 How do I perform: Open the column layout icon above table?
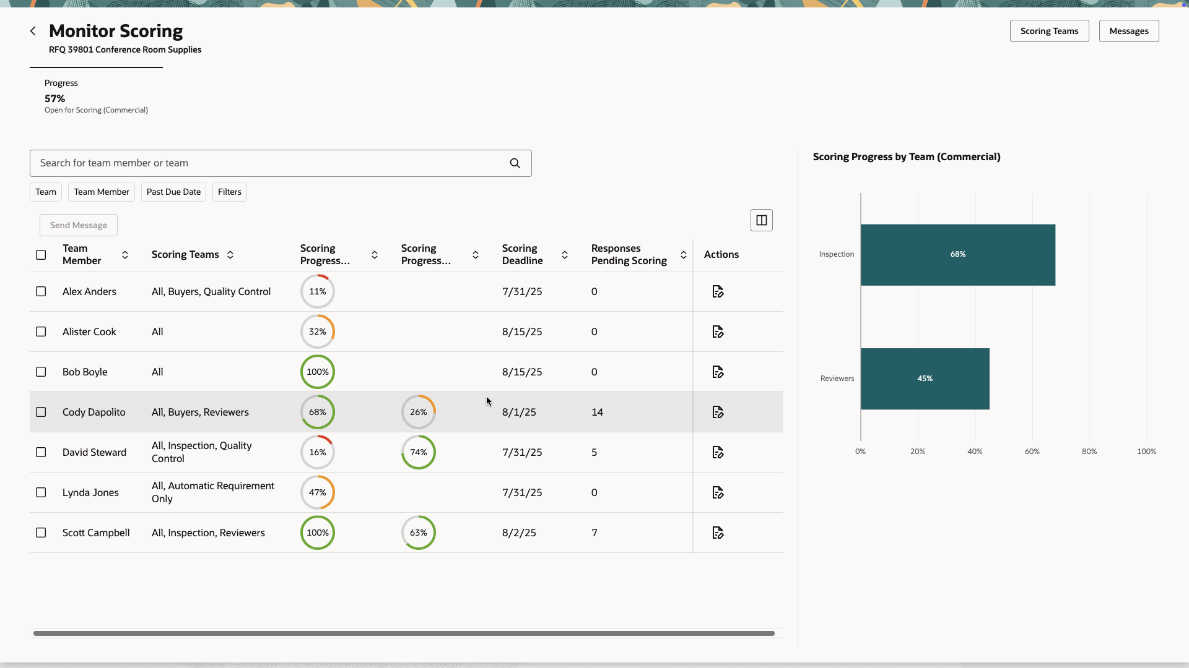(761, 220)
